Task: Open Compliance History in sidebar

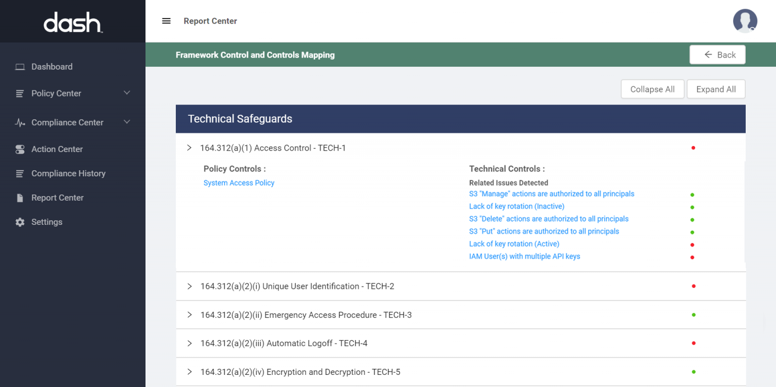Action: coord(68,173)
